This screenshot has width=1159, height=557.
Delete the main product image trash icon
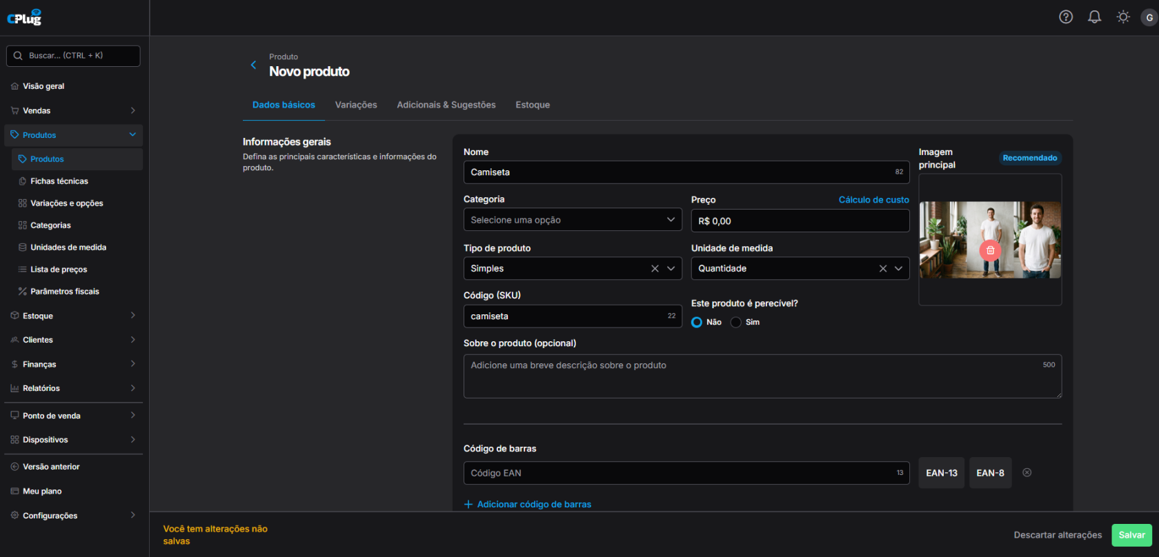click(x=990, y=250)
